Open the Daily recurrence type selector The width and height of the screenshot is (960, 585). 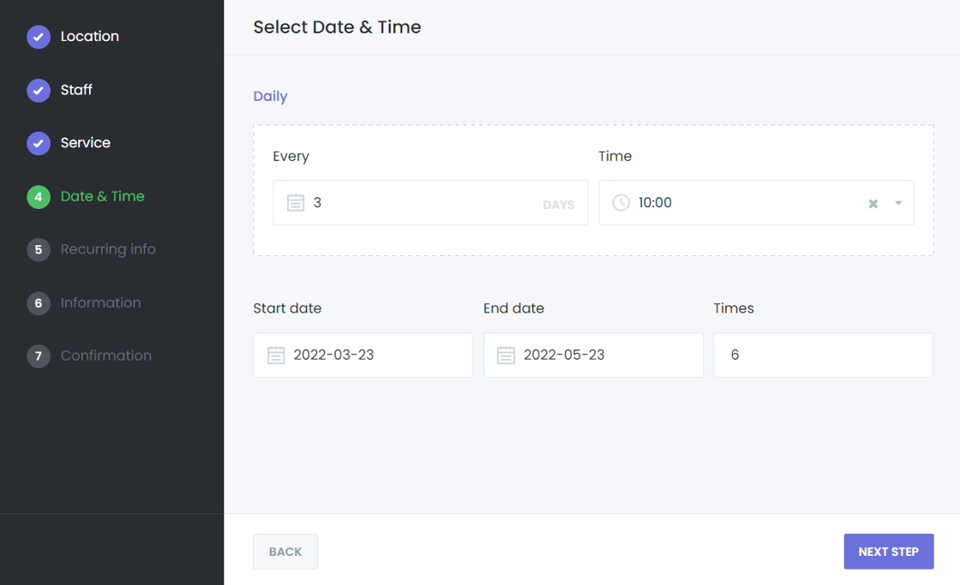(x=270, y=97)
